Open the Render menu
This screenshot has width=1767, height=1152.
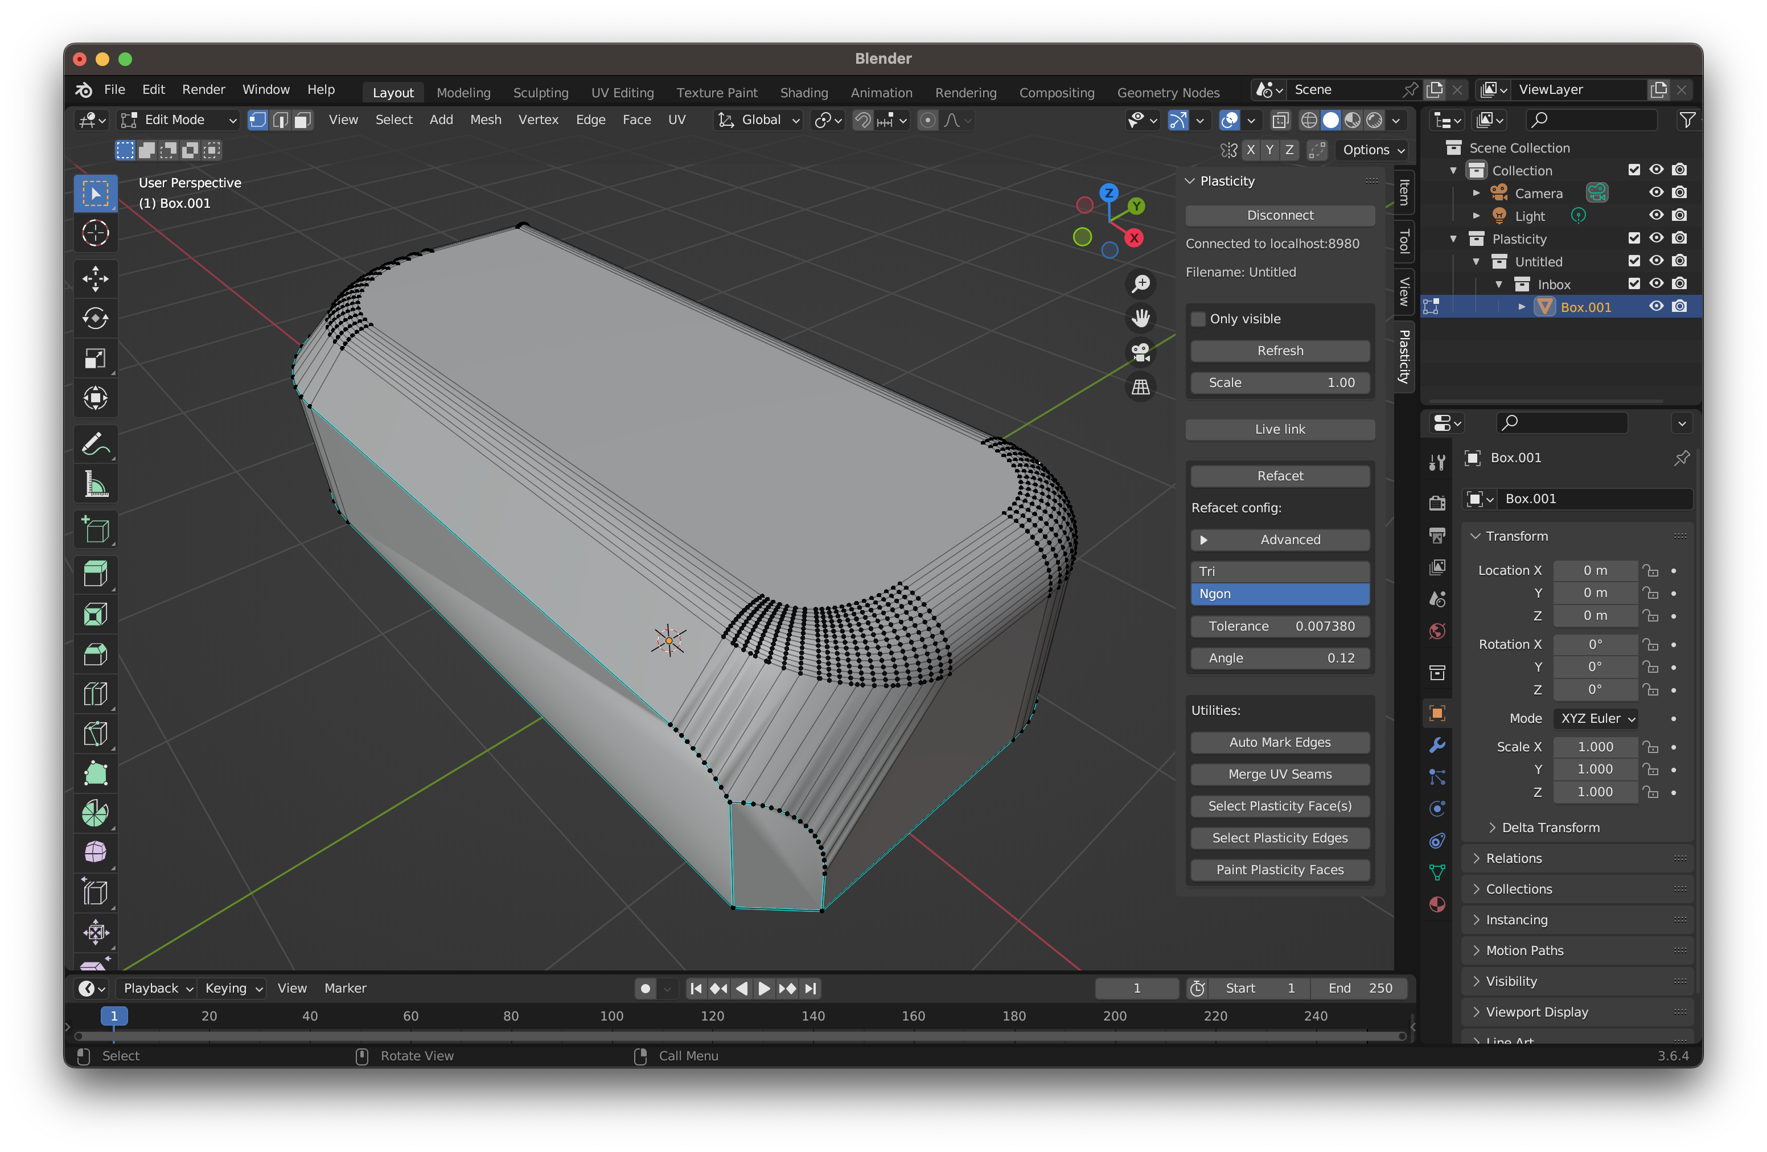pyautogui.click(x=203, y=90)
